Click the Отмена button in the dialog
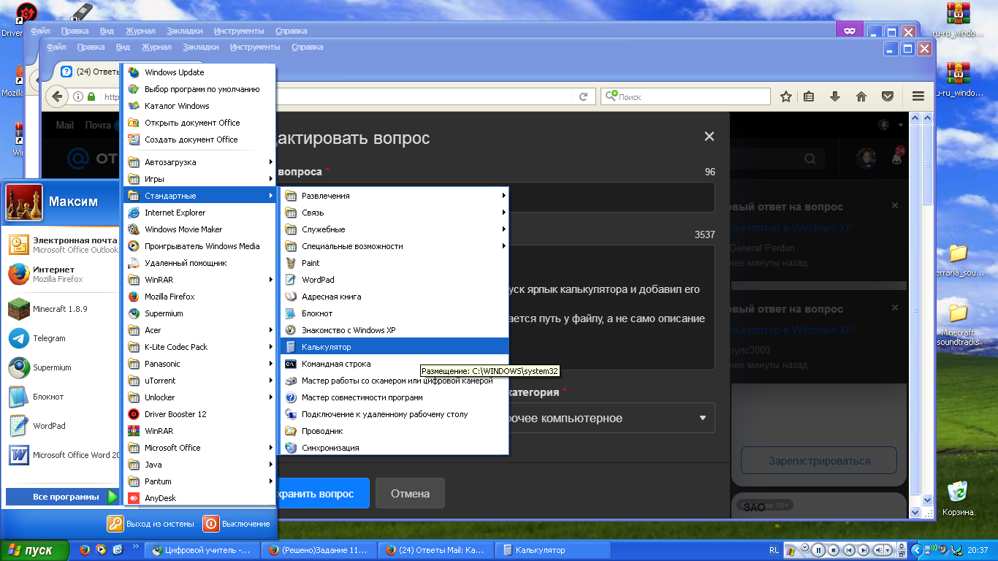 410,494
